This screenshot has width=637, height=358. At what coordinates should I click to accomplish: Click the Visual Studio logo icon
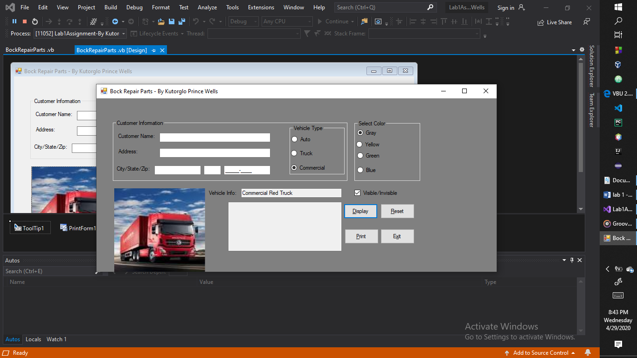(10, 7)
